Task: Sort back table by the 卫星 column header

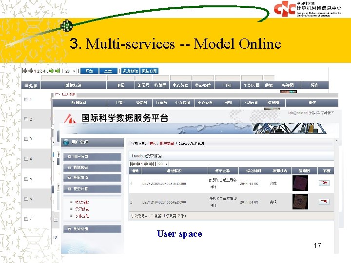Action: pos(121,85)
